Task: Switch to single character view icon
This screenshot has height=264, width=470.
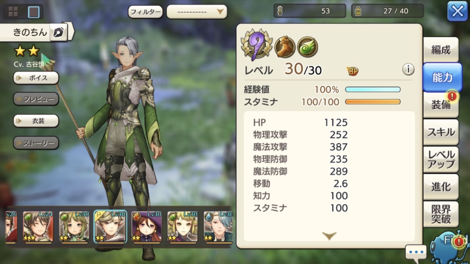Action: (33, 12)
